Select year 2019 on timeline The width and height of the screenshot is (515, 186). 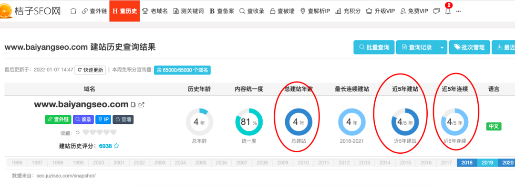coord(487,162)
